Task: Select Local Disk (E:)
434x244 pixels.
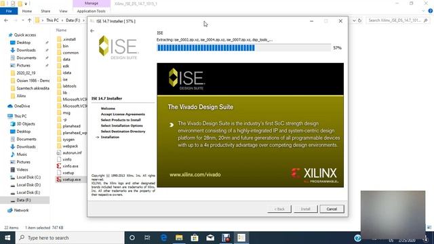Action: click(x=28, y=192)
